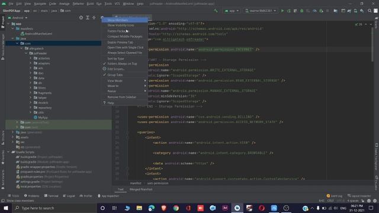Click Remove from Sidebar entry
Viewport: 379px width, 213px height.
click(x=125, y=97)
